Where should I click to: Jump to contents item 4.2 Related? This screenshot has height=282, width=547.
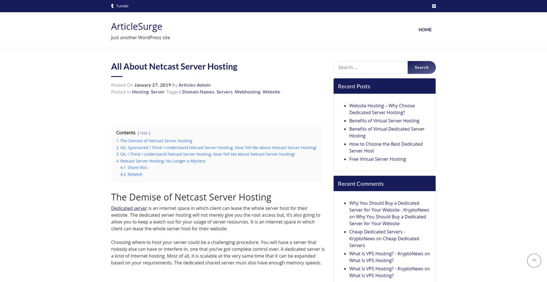click(131, 174)
